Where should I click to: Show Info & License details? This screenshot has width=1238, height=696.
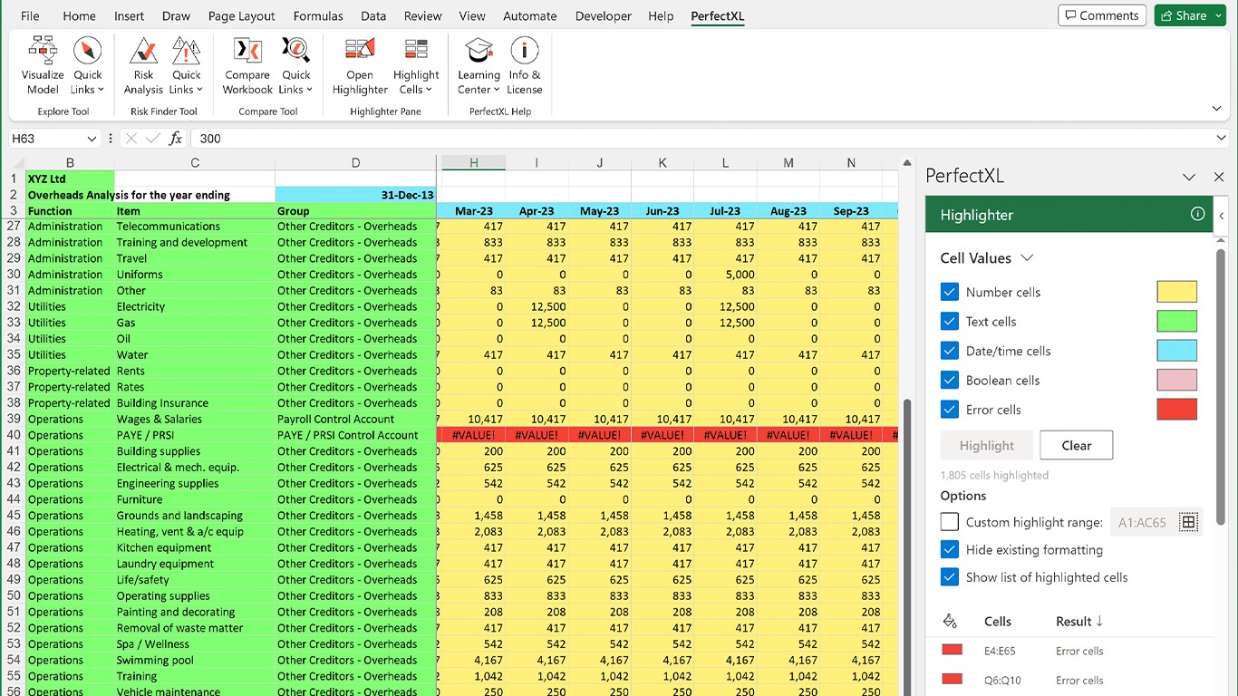[525, 66]
